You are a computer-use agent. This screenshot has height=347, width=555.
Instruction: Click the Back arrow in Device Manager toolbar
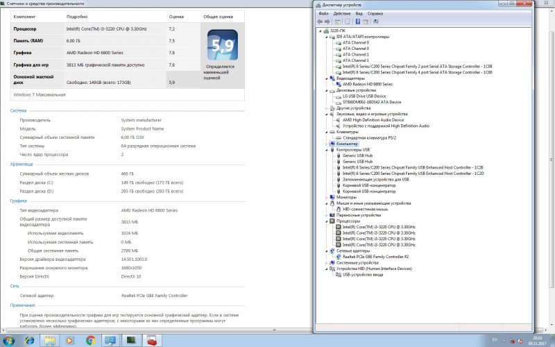[x=321, y=22]
